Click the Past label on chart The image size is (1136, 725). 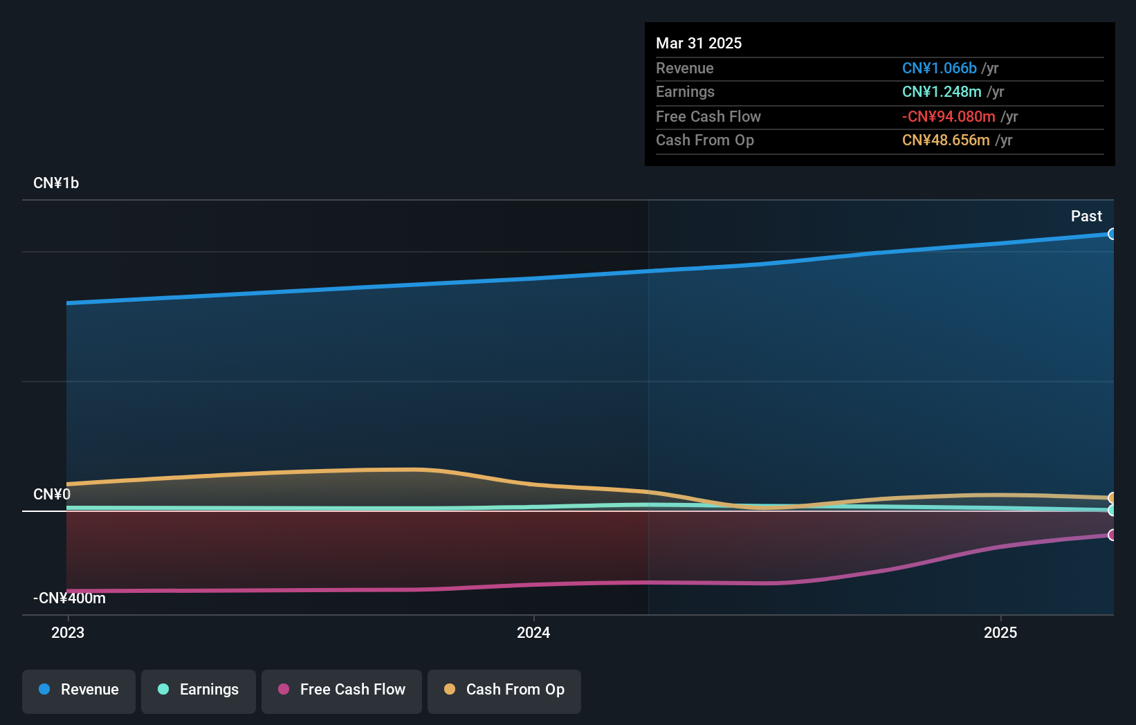pyautogui.click(x=1086, y=217)
